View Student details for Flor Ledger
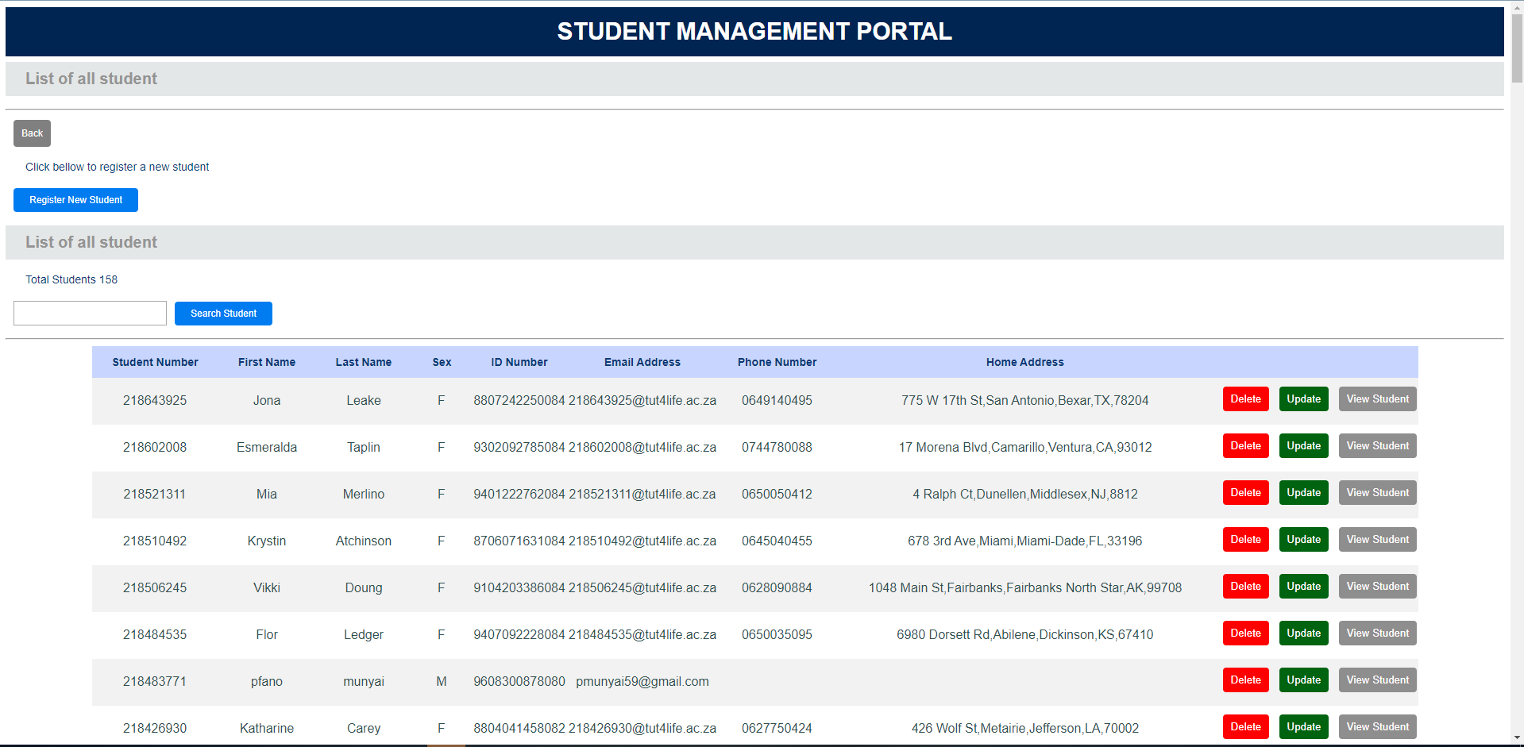Screen dimensions: 1524x747 1377,633
